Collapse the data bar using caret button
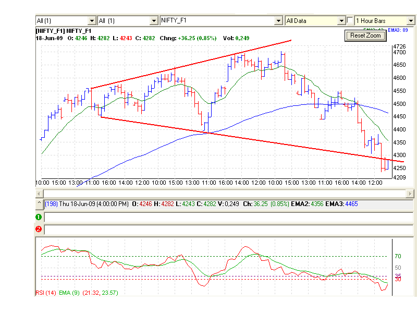Screen dimensions: 417x313 [39, 203]
